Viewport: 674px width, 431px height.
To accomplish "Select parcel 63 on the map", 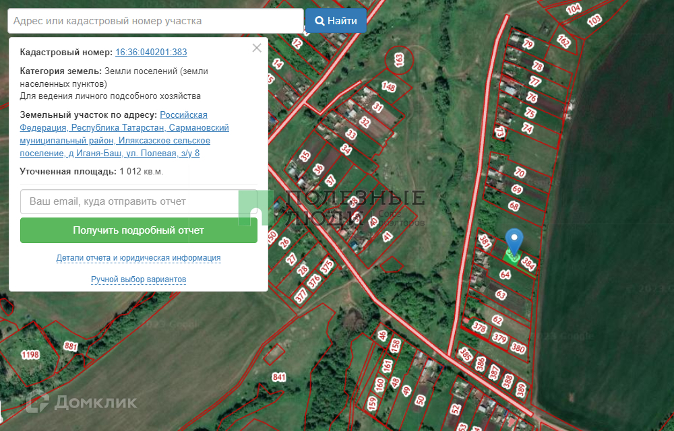I will 501,294.
